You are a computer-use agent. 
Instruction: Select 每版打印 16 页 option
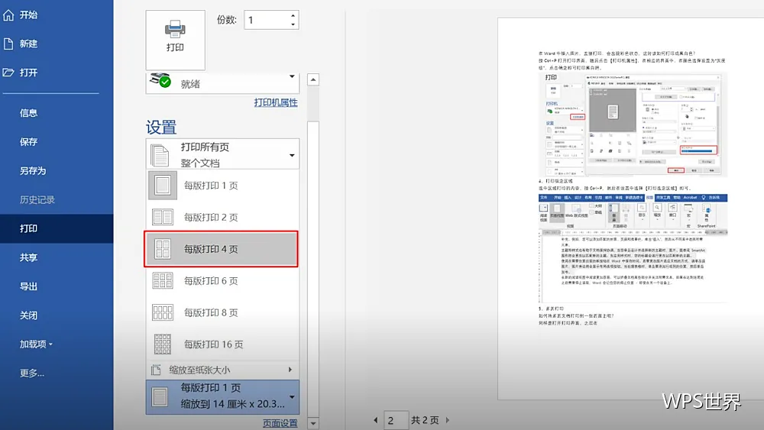click(x=222, y=344)
